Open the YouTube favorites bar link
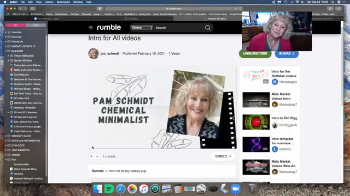Image resolution: width=350 pixels, height=196 pixels. (74, 14)
